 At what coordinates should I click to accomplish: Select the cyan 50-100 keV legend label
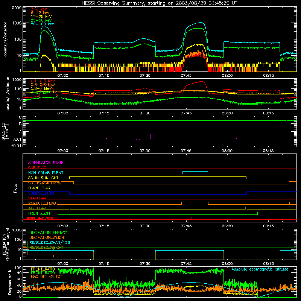point(43,24)
